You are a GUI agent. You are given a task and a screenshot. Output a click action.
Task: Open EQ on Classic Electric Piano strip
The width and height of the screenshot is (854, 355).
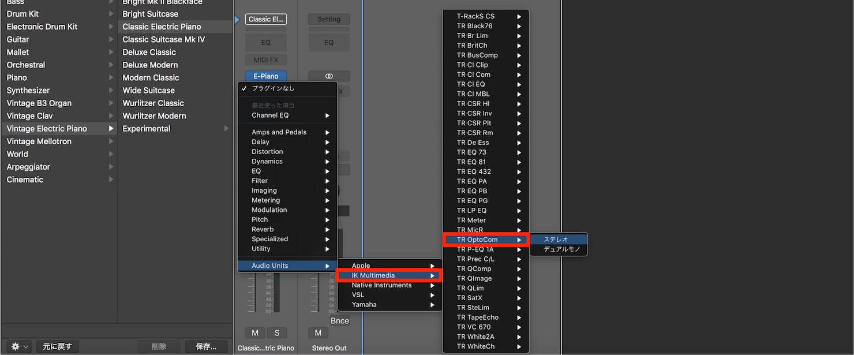(266, 42)
